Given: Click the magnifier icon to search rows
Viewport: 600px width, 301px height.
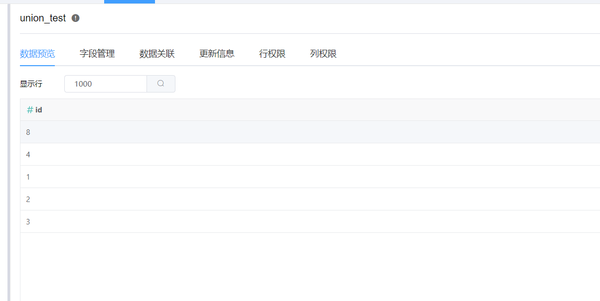Looking at the screenshot, I should tap(160, 84).
